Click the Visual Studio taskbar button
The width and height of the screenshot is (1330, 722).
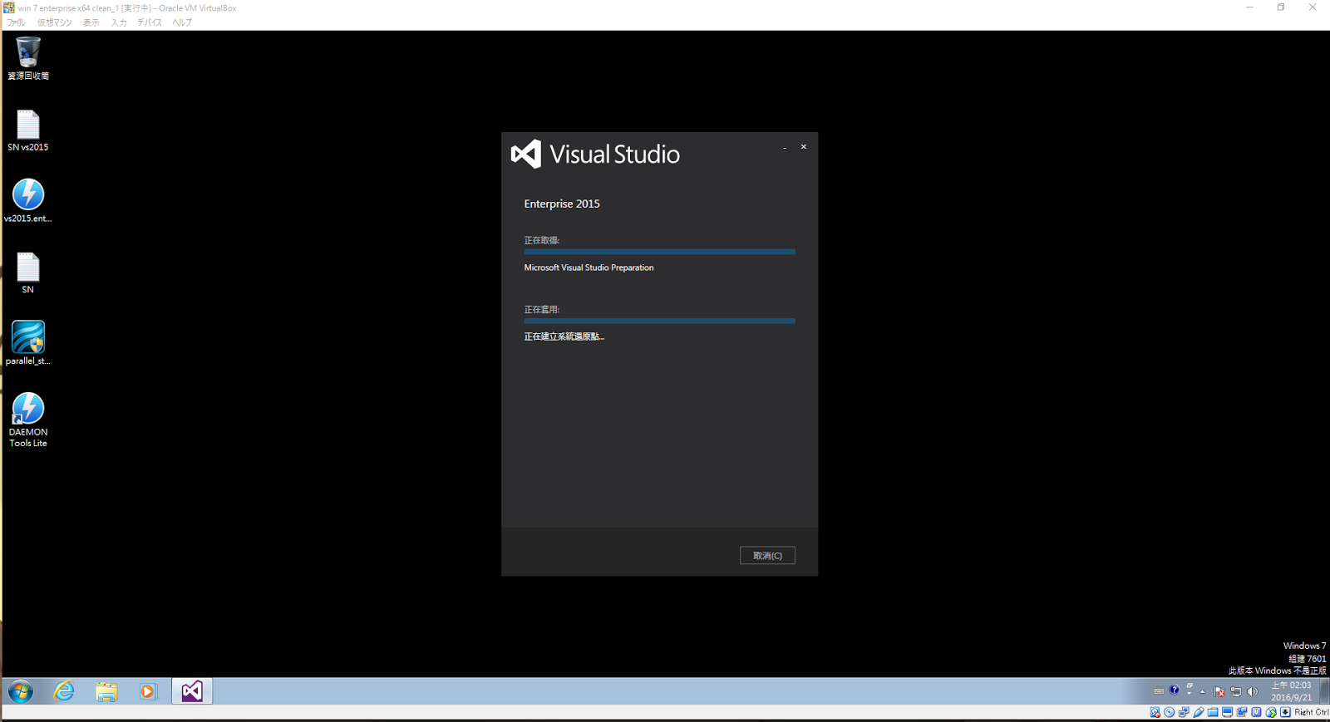192,691
